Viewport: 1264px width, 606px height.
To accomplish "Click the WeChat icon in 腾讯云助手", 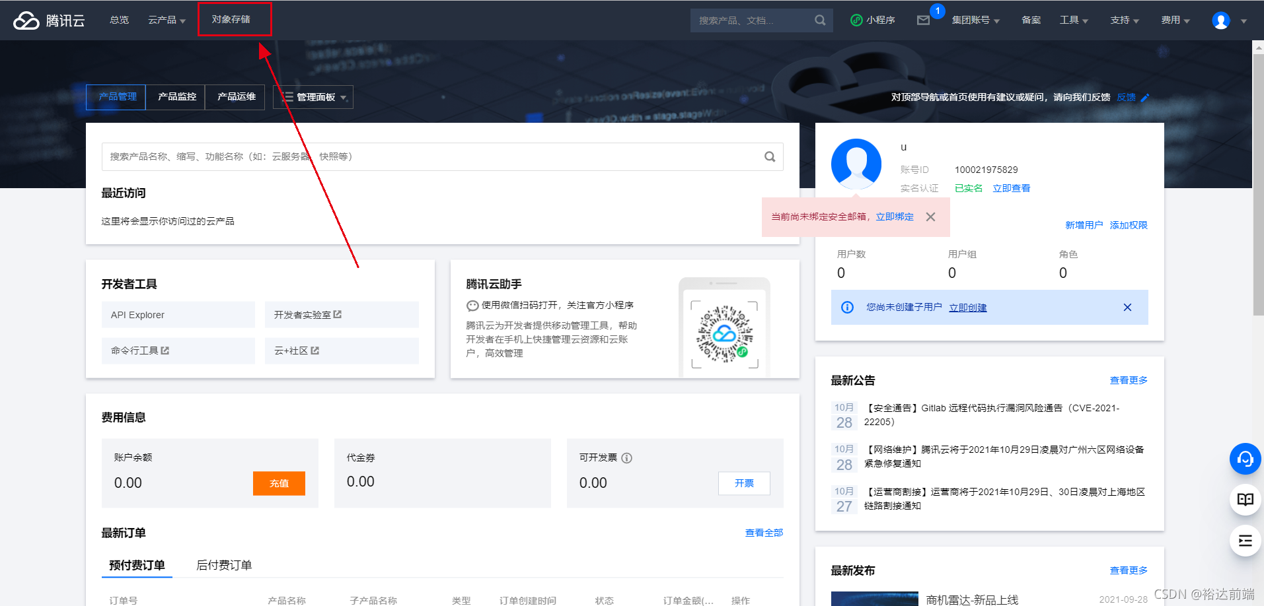I will pos(472,306).
